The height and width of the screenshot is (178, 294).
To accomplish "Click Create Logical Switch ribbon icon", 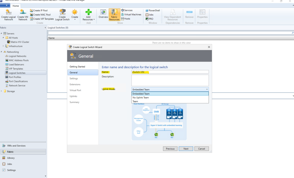I will coord(62,15).
